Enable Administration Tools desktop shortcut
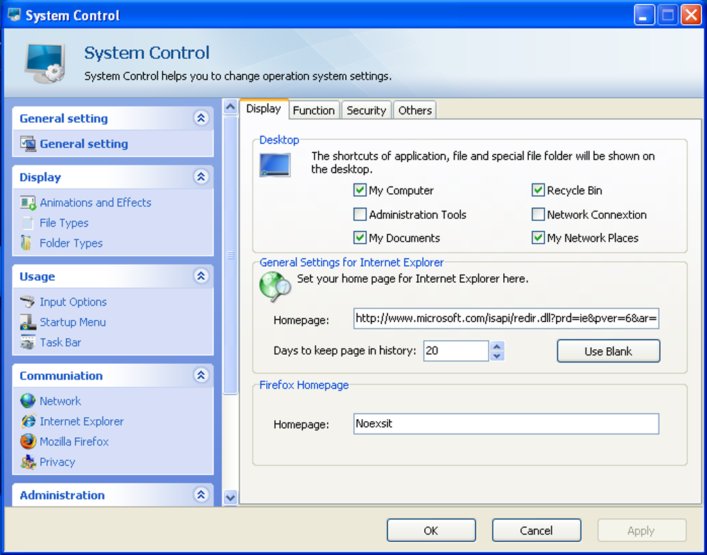Image resolution: width=707 pixels, height=555 pixels. 360,214
